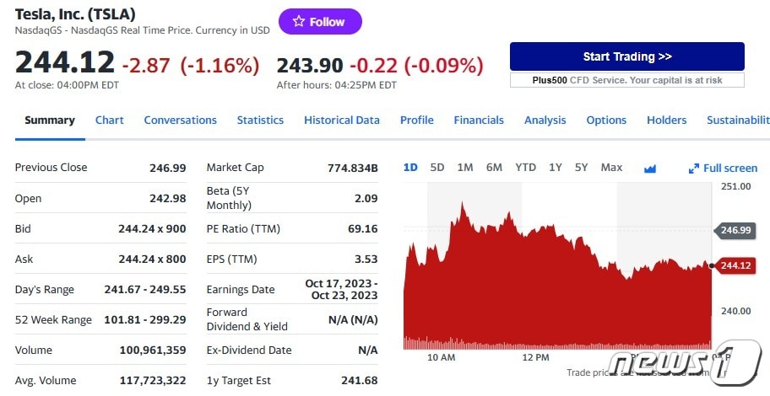770x396 pixels.
Task: Select the 5D chart range
Action: 437,168
